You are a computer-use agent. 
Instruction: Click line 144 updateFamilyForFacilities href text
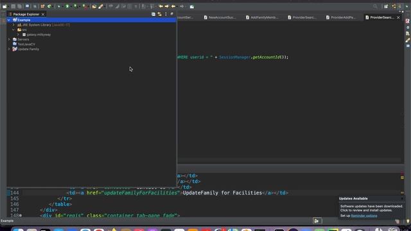pyautogui.click(x=141, y=193)
